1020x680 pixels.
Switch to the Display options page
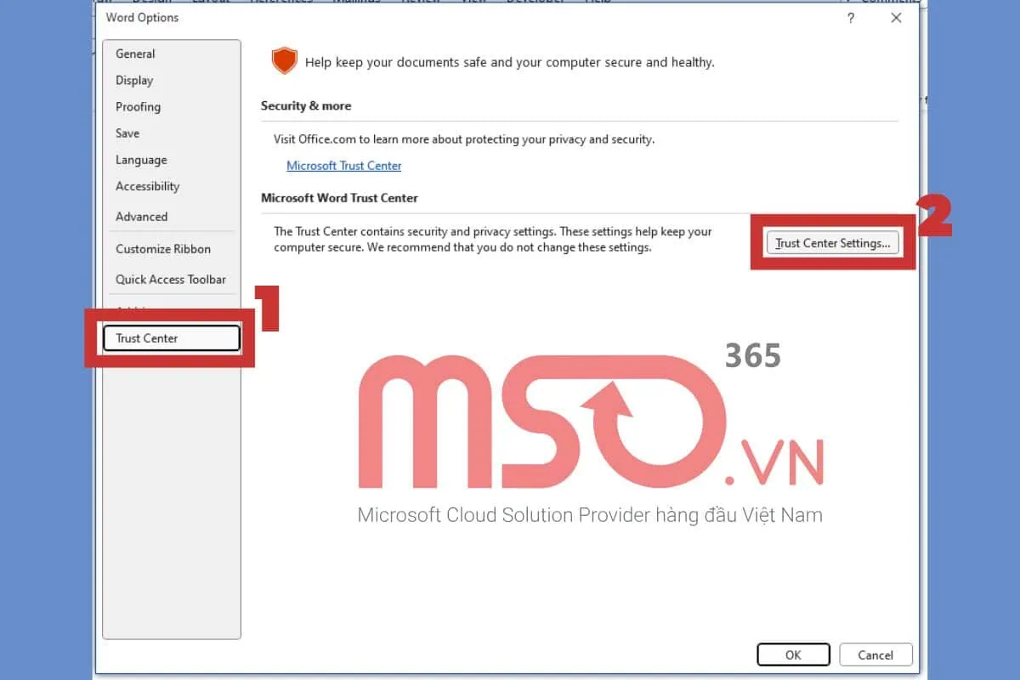click(x=134, y=80)
